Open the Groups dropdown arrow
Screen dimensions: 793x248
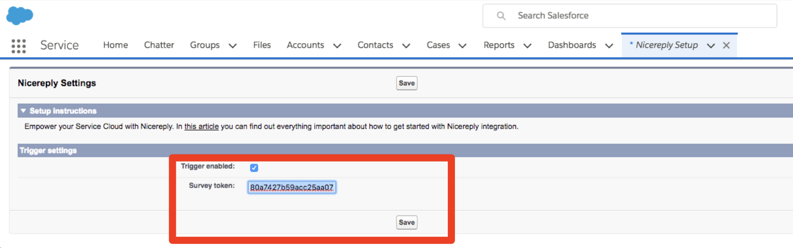click(x=233, y=46)
